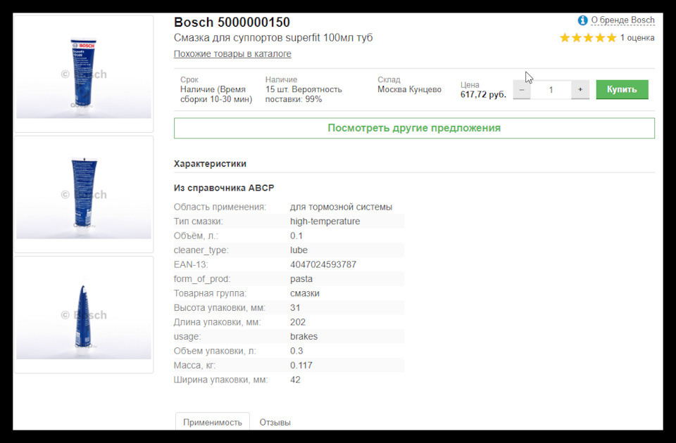
Task: Click the Bosch 5000000150 product title
Action: click(x=232, y=23)
